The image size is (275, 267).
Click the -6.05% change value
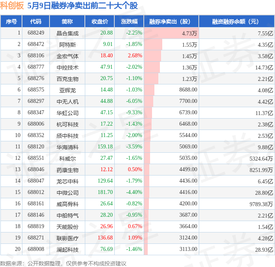tap(134, 101)
